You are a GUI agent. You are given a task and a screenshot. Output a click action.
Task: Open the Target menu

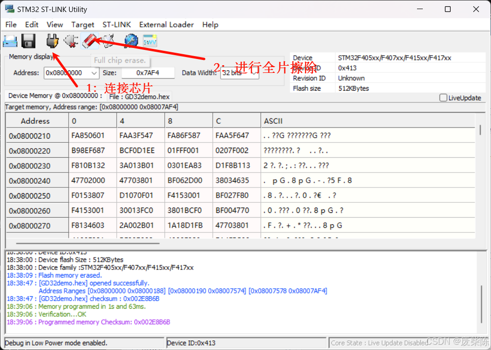pyautogui.click(x=83, y=24)
